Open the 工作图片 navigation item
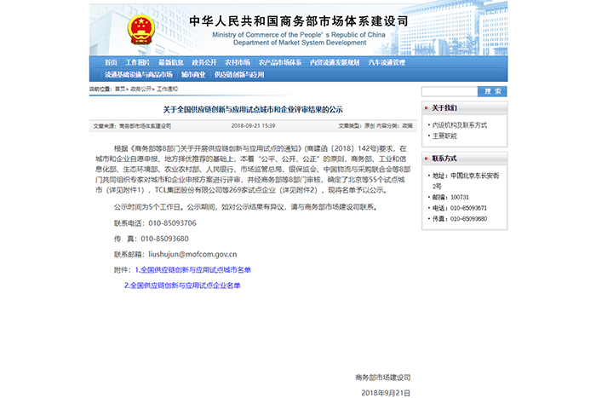This screenshot has height=398, width=596. tap(138, 62)
